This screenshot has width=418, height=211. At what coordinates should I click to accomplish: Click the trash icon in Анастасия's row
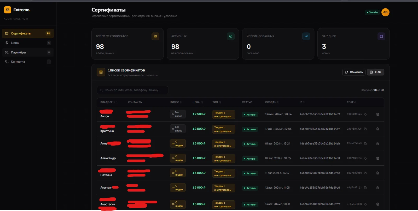point(378,204)
